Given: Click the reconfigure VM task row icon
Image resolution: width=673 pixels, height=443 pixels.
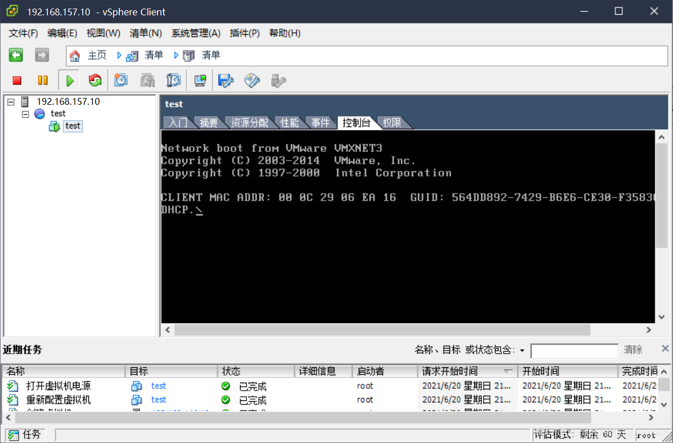Looking at the screenshot, I should coord(13,400).
